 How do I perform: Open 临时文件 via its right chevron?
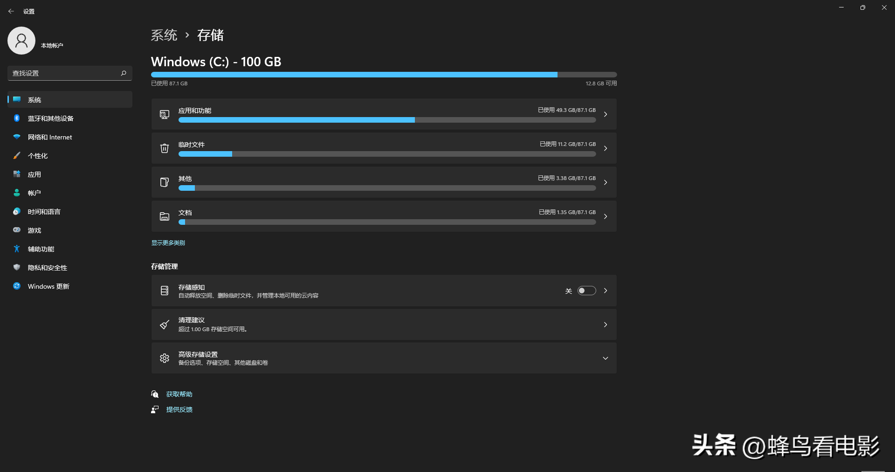606,148
